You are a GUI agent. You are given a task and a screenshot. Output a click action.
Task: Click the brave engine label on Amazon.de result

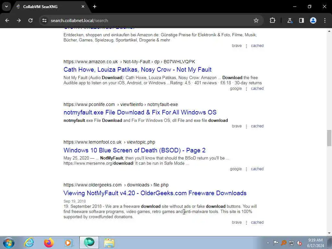click(237, 46)
